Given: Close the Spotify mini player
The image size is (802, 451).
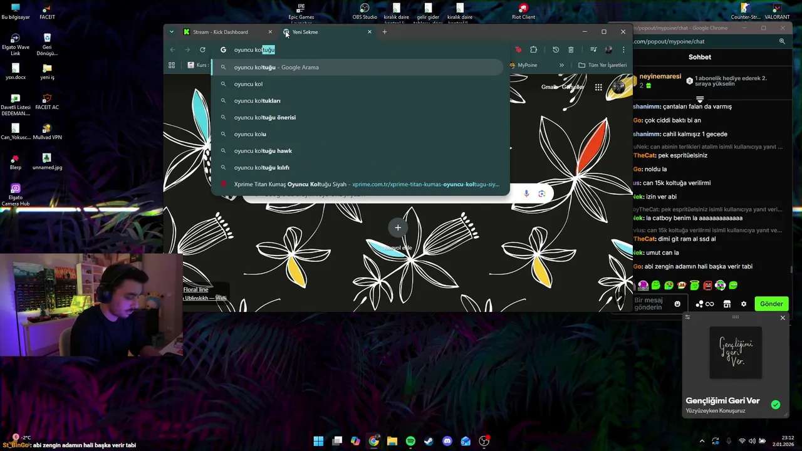Looking at the screenshot, I should [x=783, y=318].
